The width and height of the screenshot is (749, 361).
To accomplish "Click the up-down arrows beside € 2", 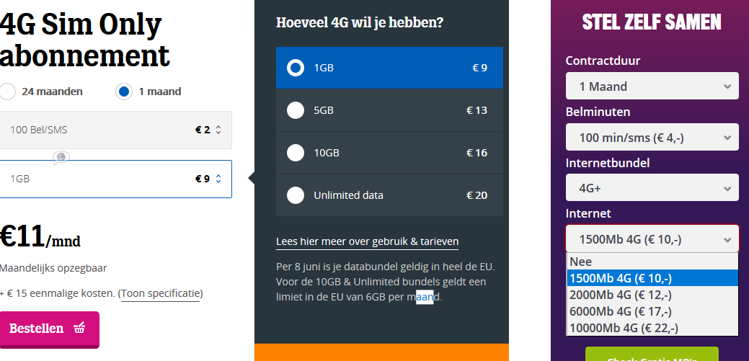I will tap(218, 130).
